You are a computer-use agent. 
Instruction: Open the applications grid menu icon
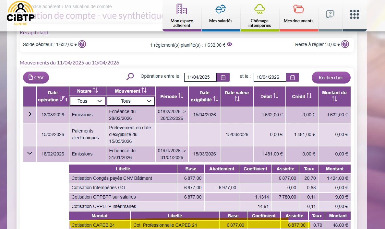point(354,14)
